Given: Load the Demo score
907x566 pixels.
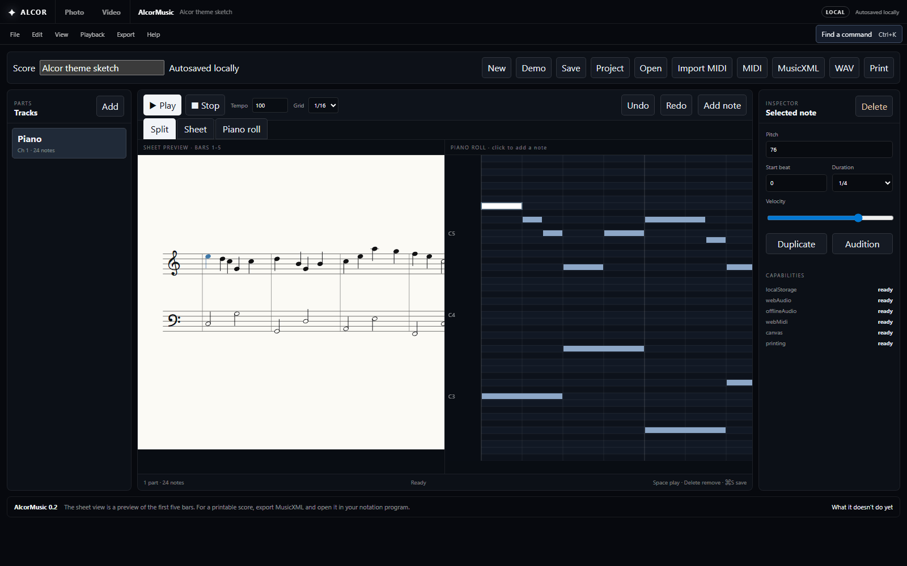Looking at the screenshot, I should 533,68.
